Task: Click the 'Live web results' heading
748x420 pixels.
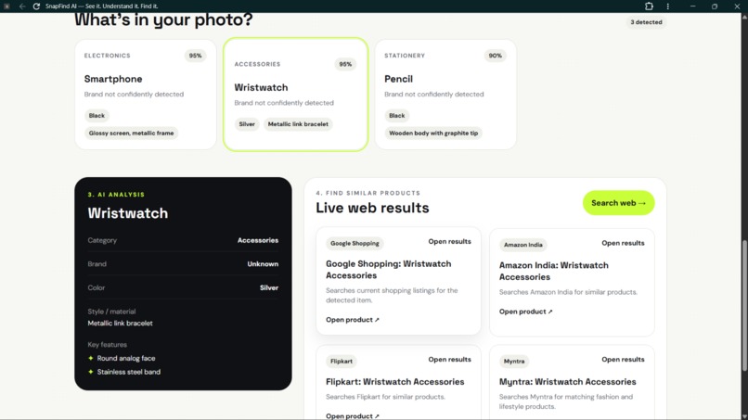Action: pos(372,208)
